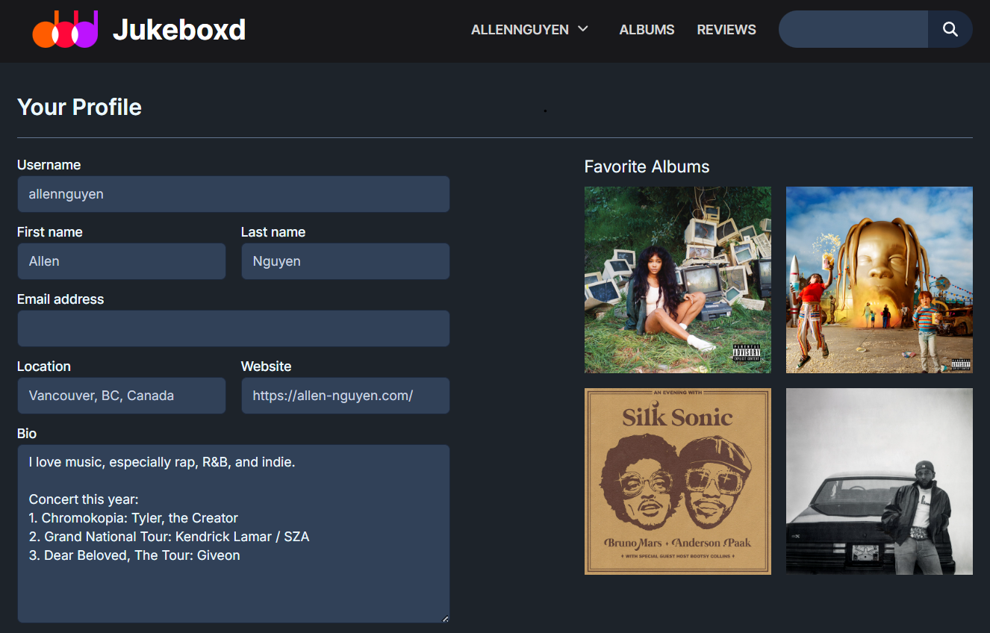990x633 pixels.
Task: Focus the header search input box
Action: tap(853, 29)
